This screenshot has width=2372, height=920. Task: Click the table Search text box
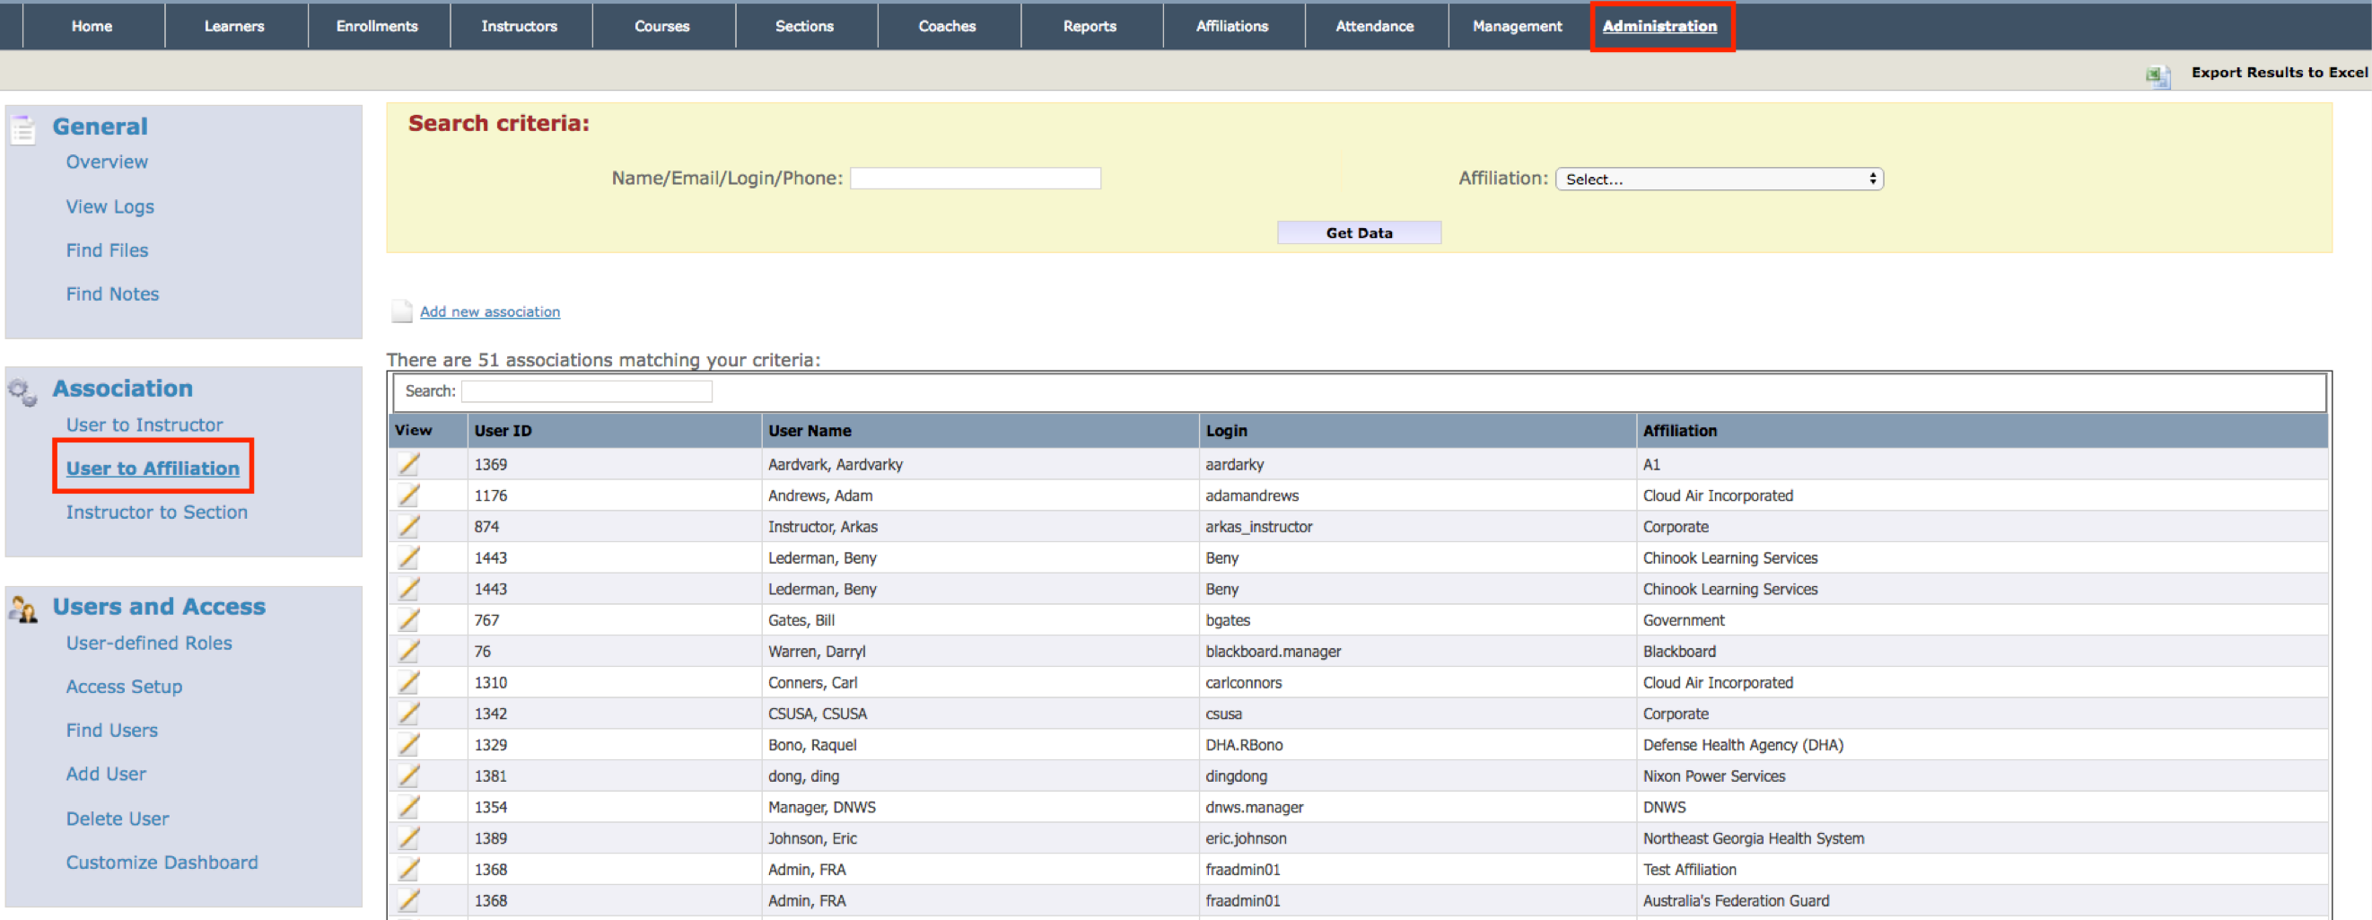(x=587, y=391)
